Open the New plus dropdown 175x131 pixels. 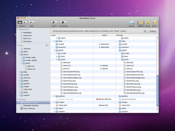pyautogui.click(x=31, y=22)
